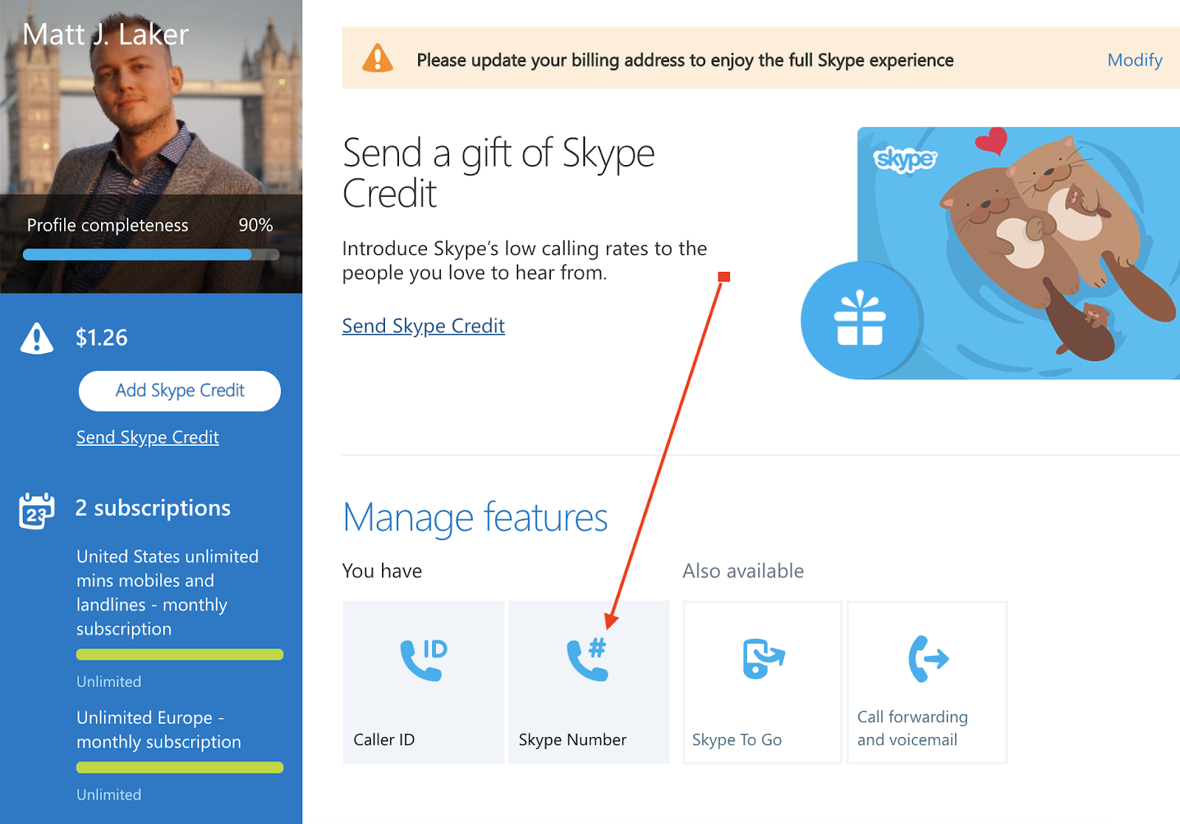Open Send Skype Credit link under gift heading
The height and width of the screenshot is (824, 1180).
click(x=423, y=326)
